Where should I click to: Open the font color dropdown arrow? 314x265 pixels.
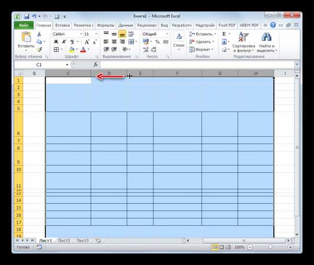coord(88,49)
